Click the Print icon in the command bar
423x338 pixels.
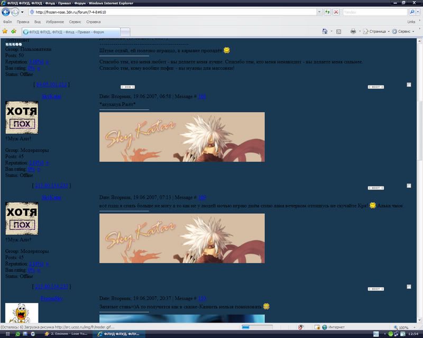click(353, 31)
